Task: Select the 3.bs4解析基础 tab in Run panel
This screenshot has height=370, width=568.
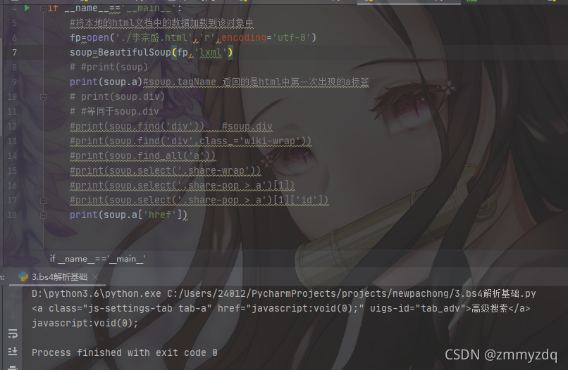Action: (59, 277)
